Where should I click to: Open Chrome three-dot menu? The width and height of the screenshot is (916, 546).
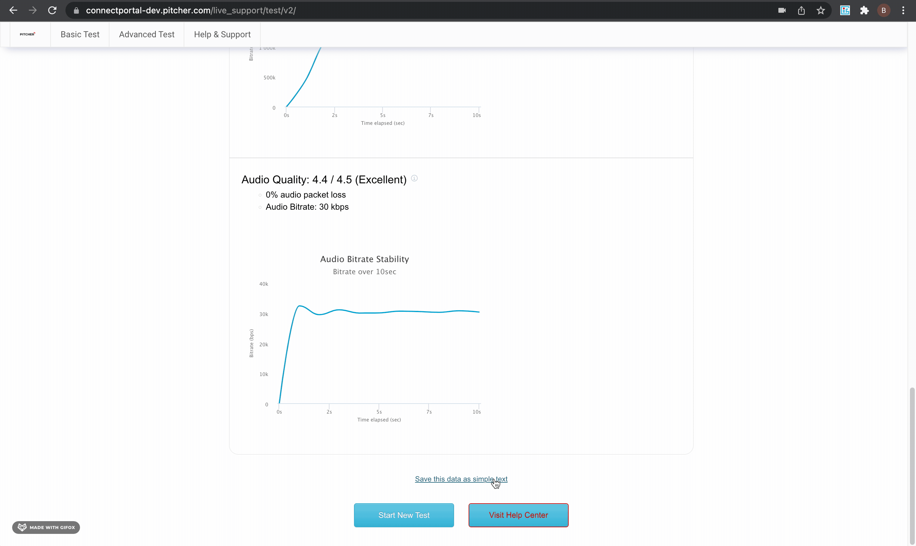pos(903,10)
